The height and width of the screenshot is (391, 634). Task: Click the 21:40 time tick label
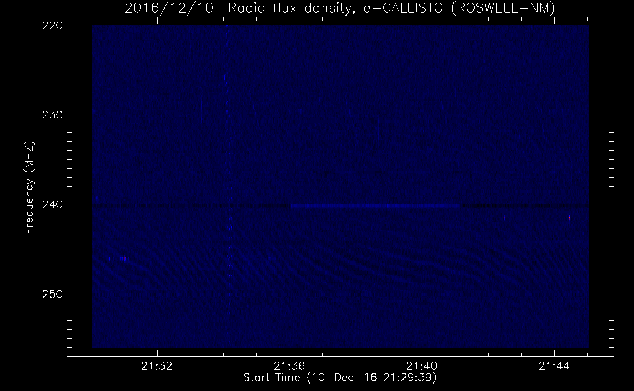(x=422, y=366)
